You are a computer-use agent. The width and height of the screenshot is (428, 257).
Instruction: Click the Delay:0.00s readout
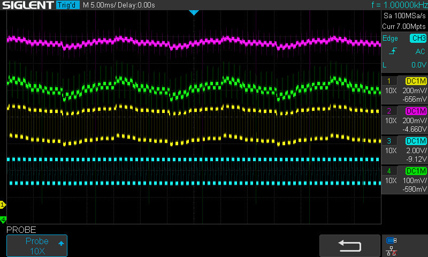(136, 5)
